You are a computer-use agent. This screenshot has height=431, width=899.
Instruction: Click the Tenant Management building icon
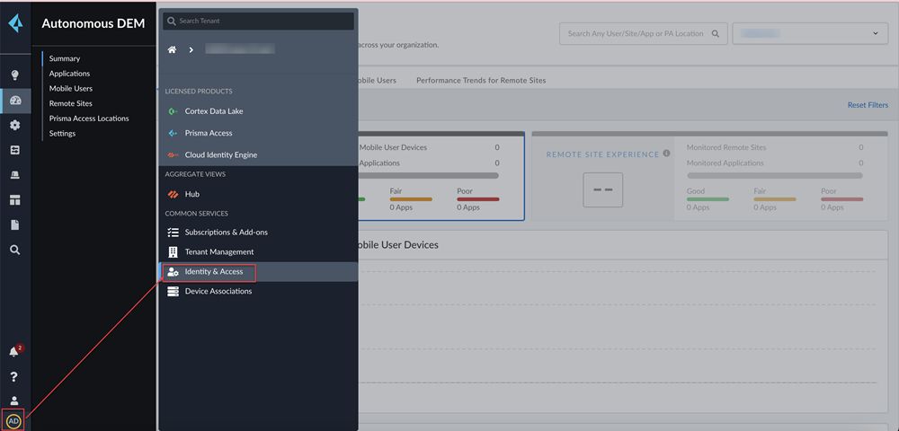pos(173,251)
